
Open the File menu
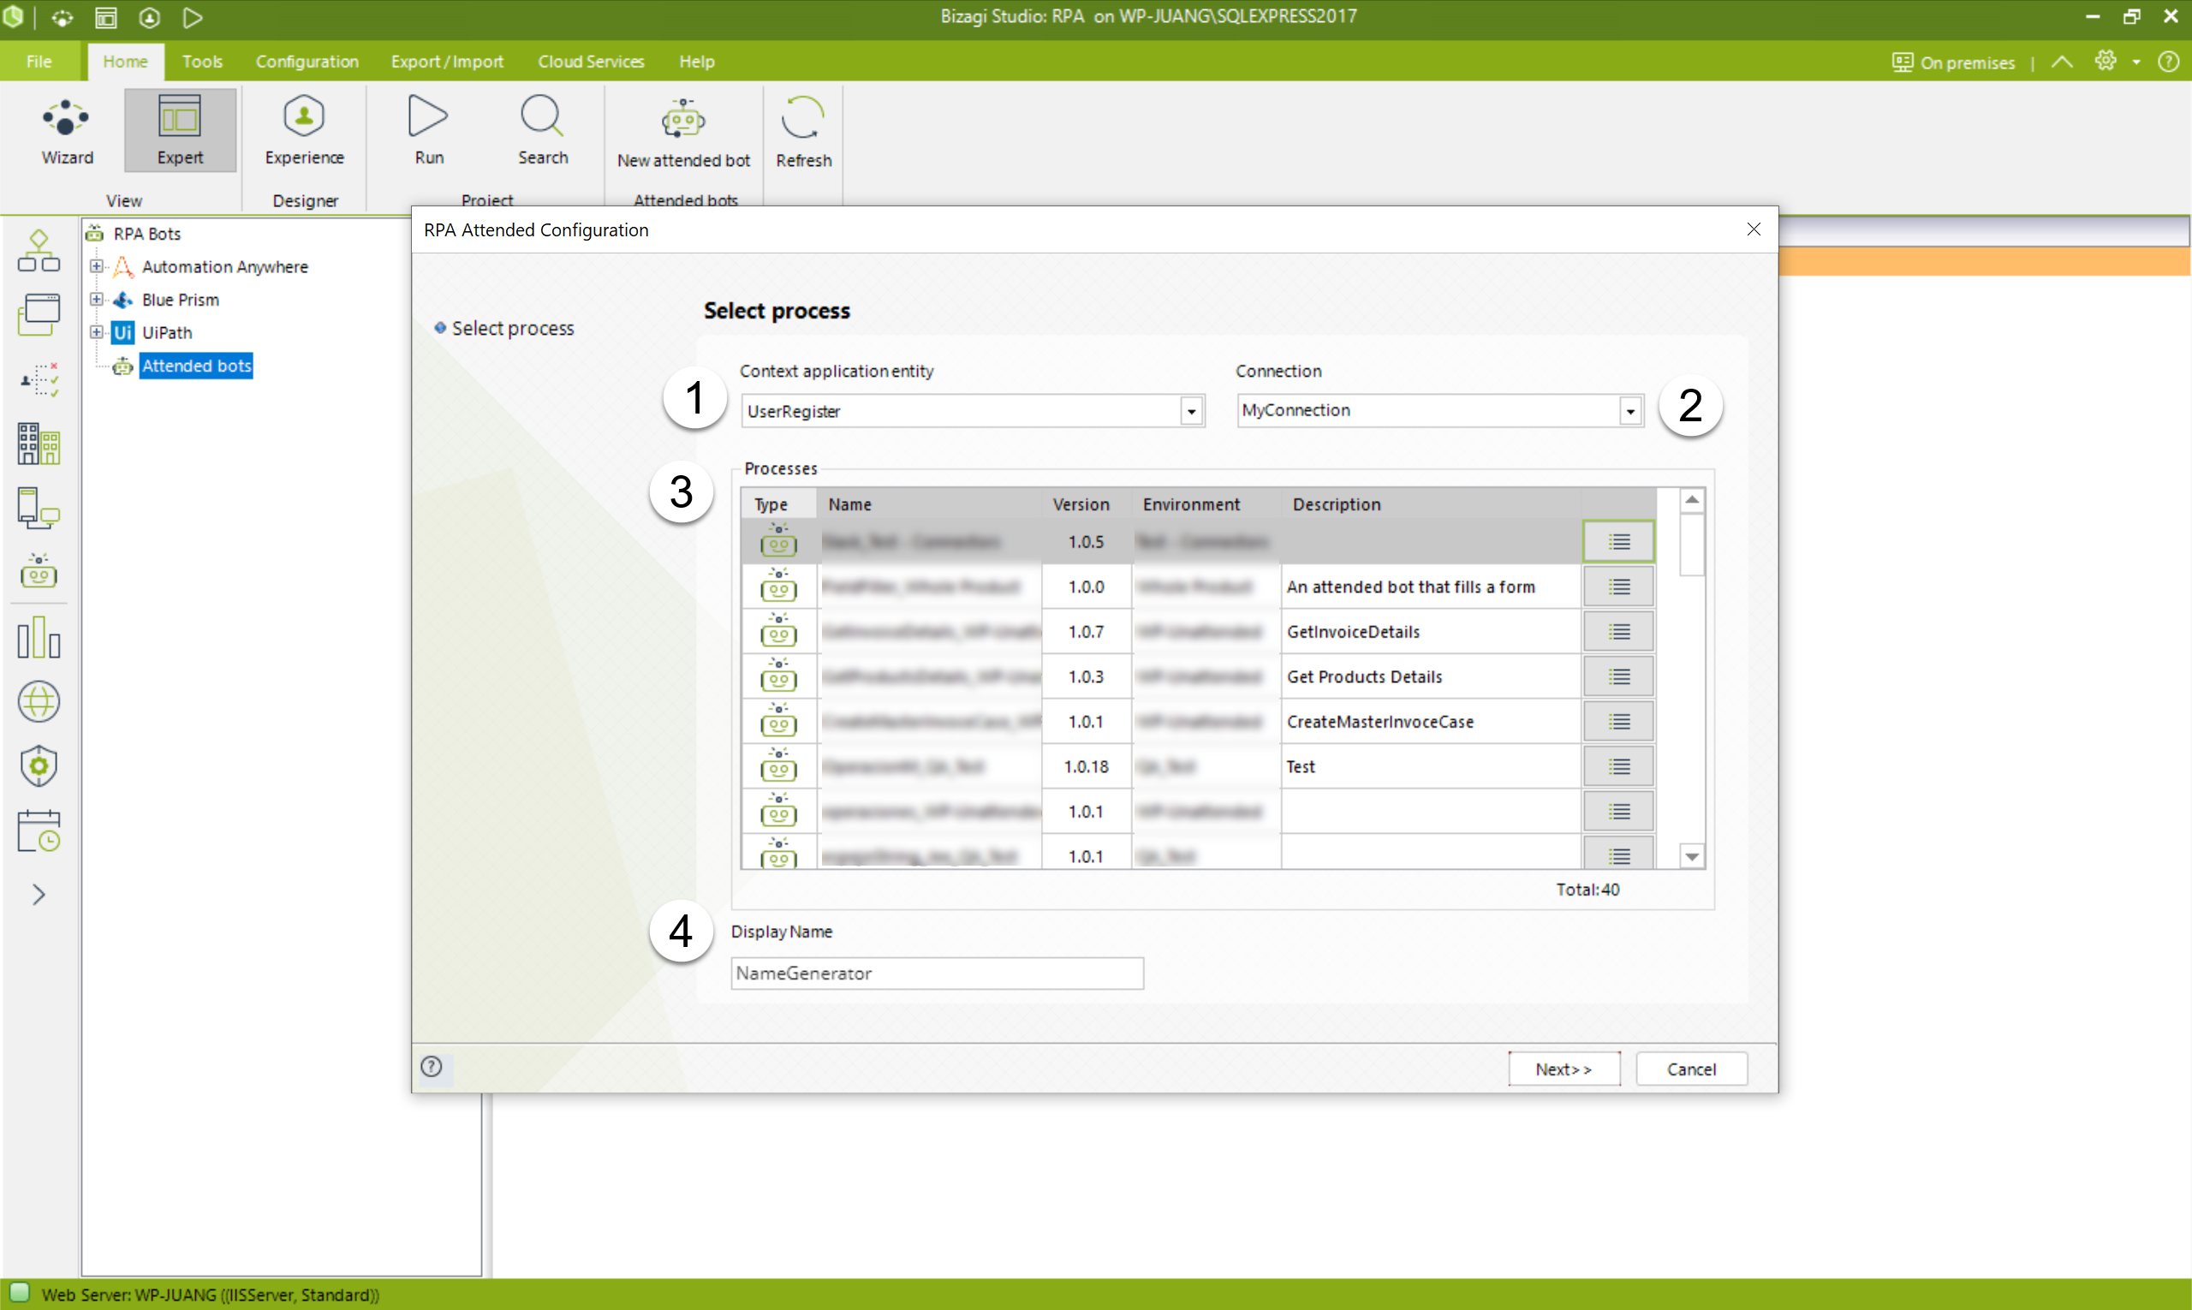click(39, 61)
